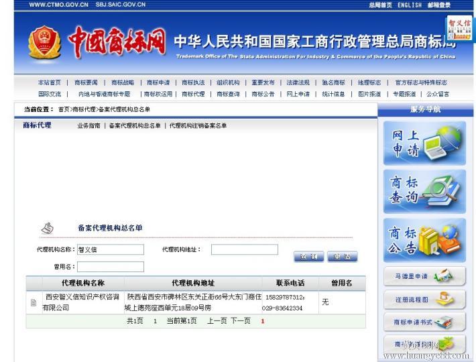This screenshot has height=362, width=476.
Task: Click the 下一页 next page link
Action: point(241,321)
